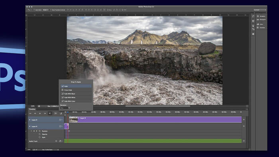
Task: Open Audio Track music note menu
Action: point(61,141)
